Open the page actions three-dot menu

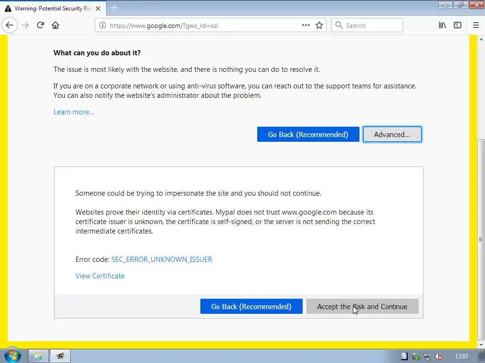click(305, 26)
